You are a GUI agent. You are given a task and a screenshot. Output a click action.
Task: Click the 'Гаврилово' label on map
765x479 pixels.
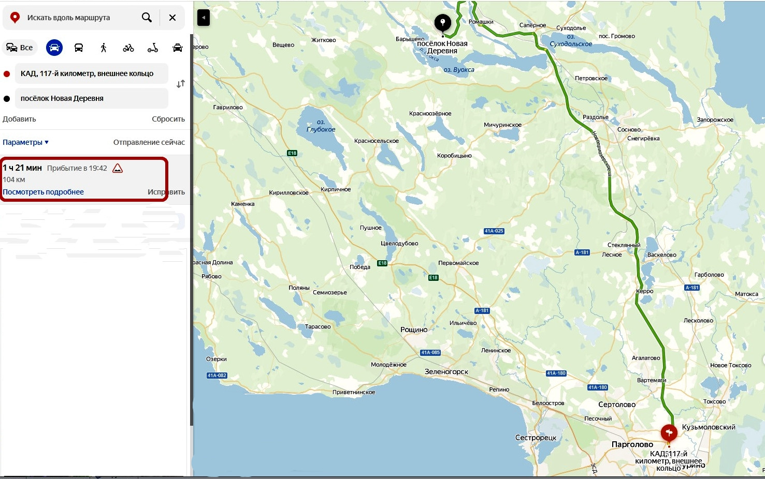click(x=228, y=107)
